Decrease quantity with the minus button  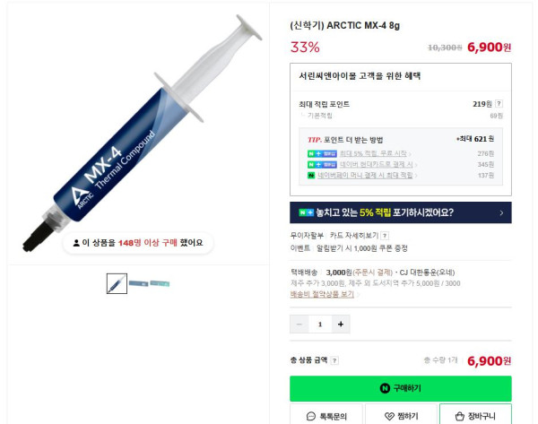point(299,324)
